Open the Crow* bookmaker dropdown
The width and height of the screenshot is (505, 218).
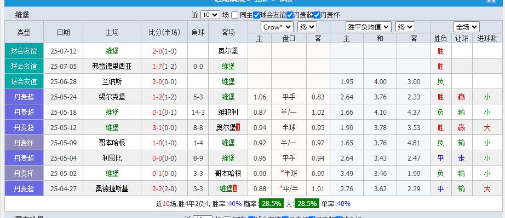click(x=277, y=27)
